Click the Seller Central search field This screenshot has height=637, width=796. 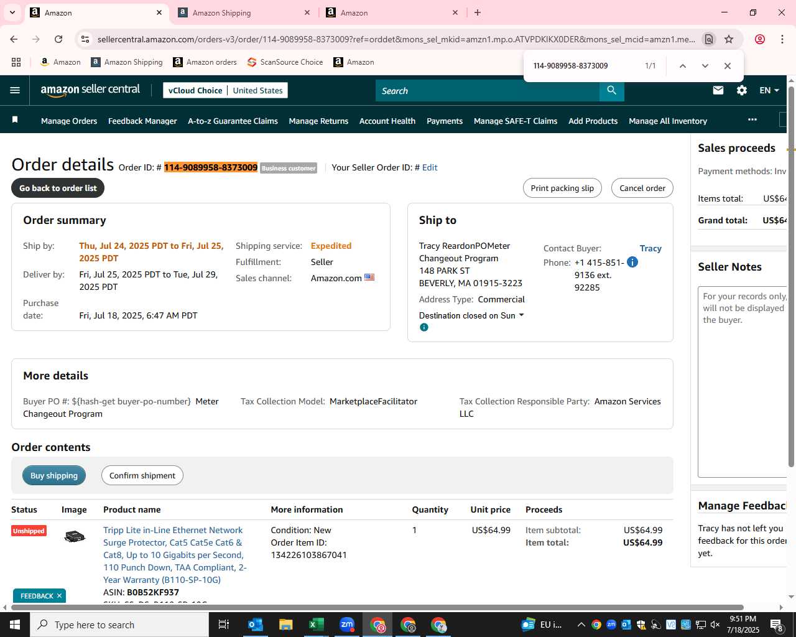[x=488, y=91]
